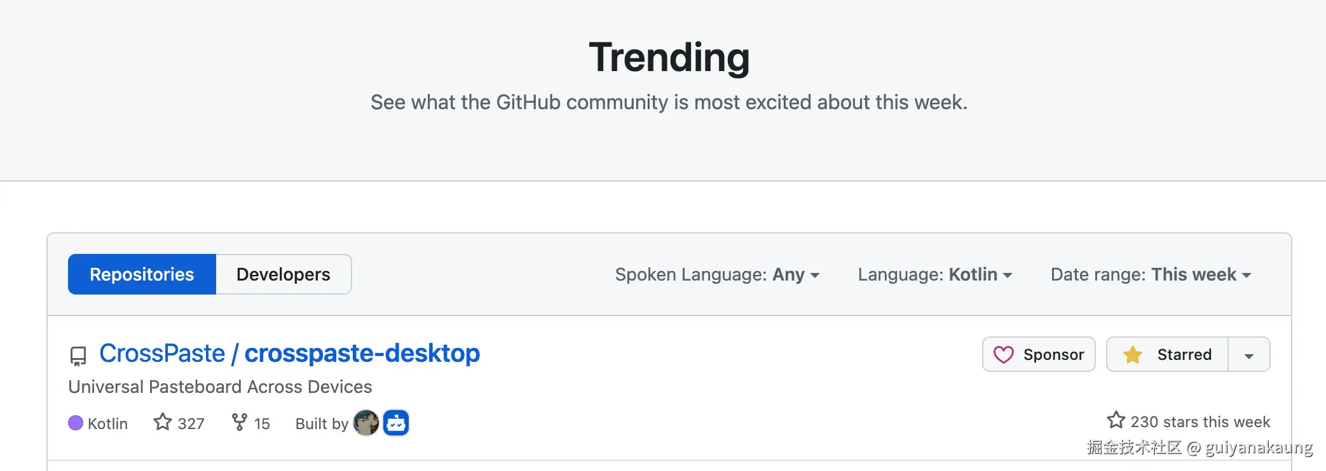
Task: Click the first Built by contributor avatar
Action: pos(366,423)
